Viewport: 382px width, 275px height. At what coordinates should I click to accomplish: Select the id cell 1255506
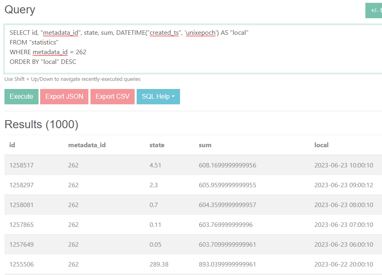coord(21,264)
